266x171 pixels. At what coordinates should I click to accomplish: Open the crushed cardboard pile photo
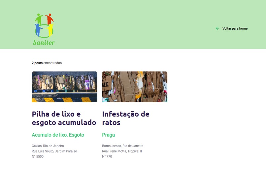point(135,87)
